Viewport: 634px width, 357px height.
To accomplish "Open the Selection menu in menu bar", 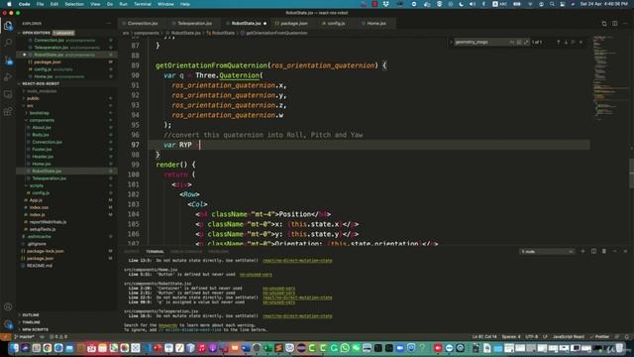I will click(x=74, y=4).
